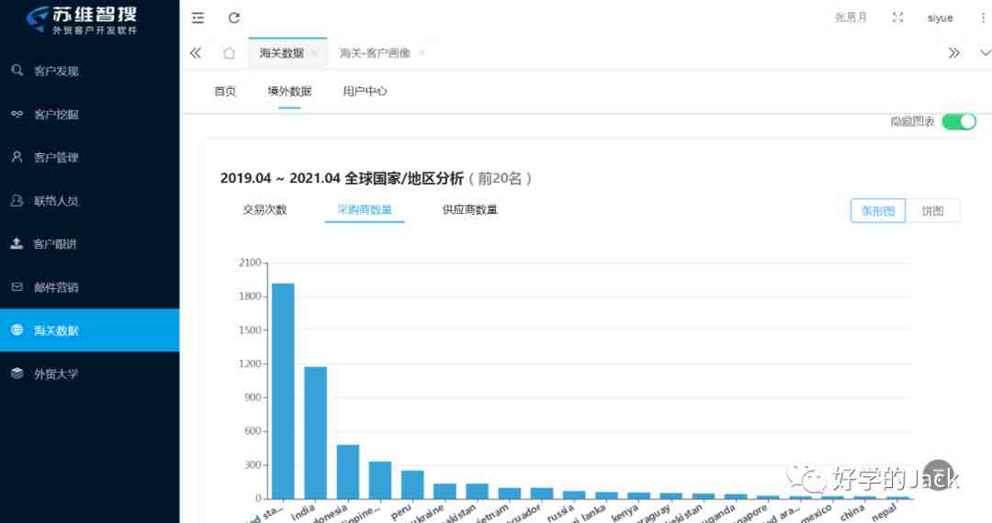Click the mexico x-axis label

817,514
